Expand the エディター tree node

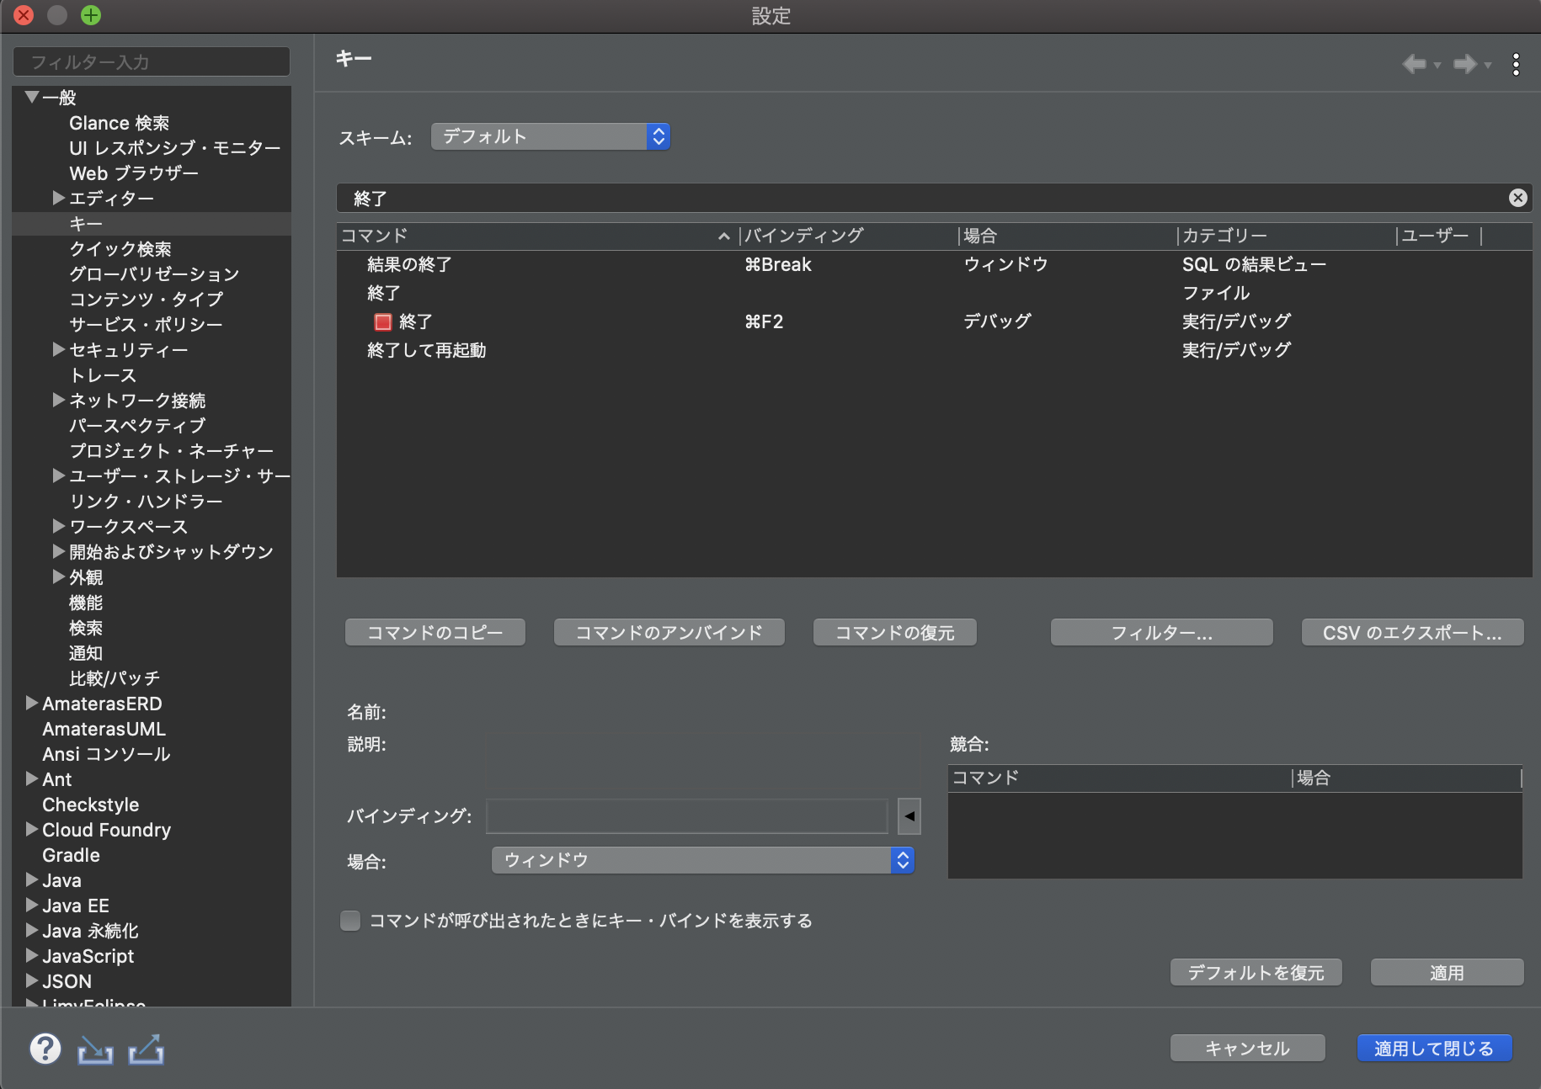pos(58,198)
